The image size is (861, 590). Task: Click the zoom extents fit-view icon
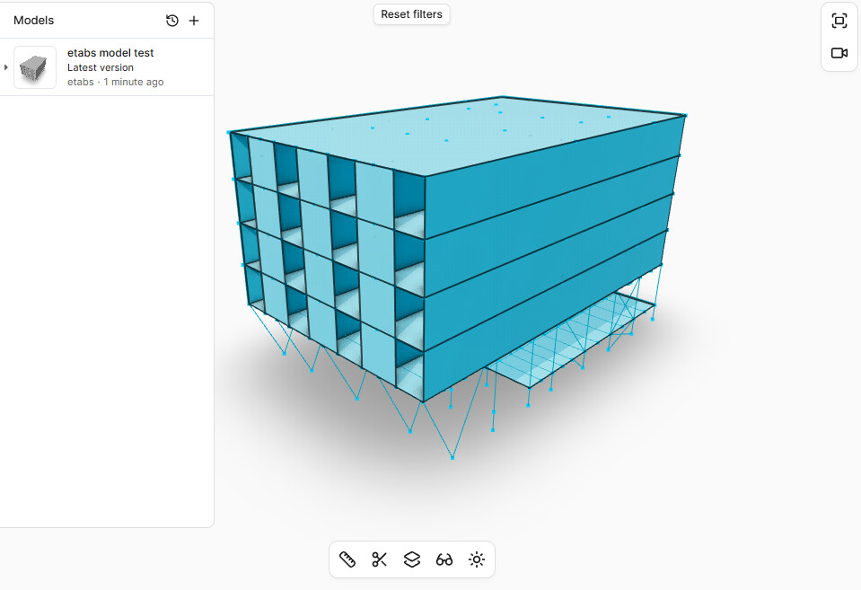click(x=839, y=21)
